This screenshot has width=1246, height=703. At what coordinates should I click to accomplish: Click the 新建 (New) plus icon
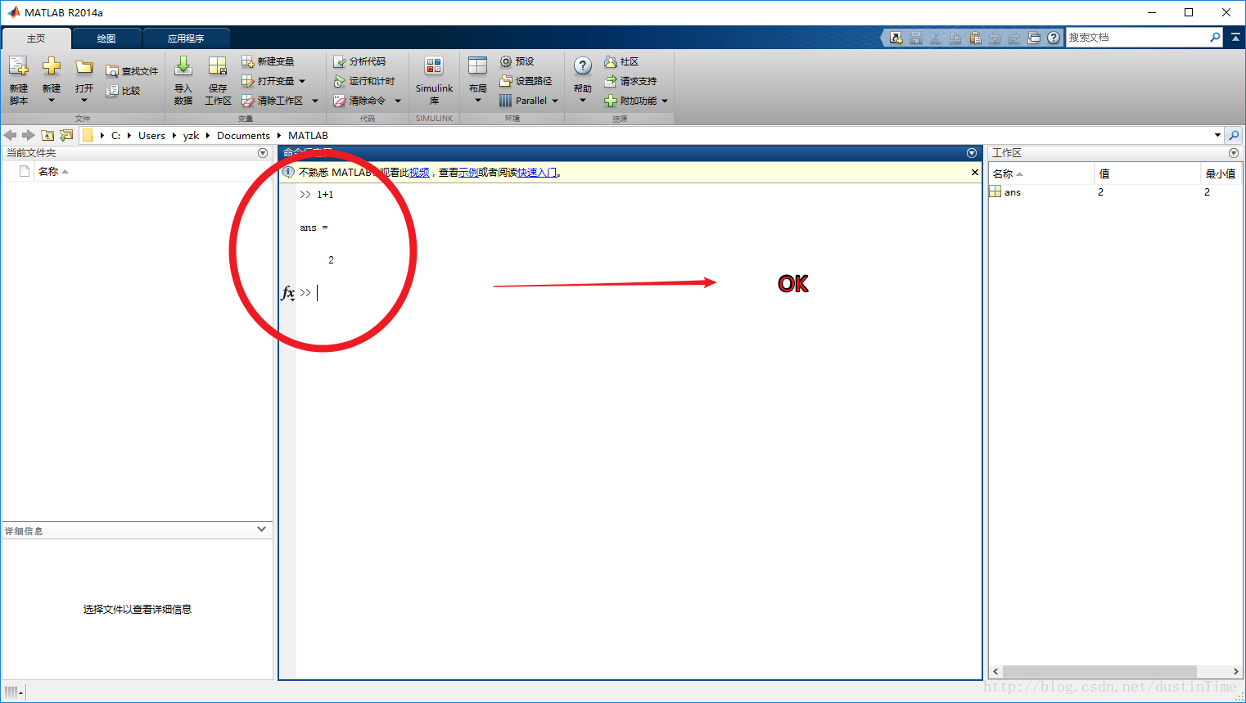(51, 67)
